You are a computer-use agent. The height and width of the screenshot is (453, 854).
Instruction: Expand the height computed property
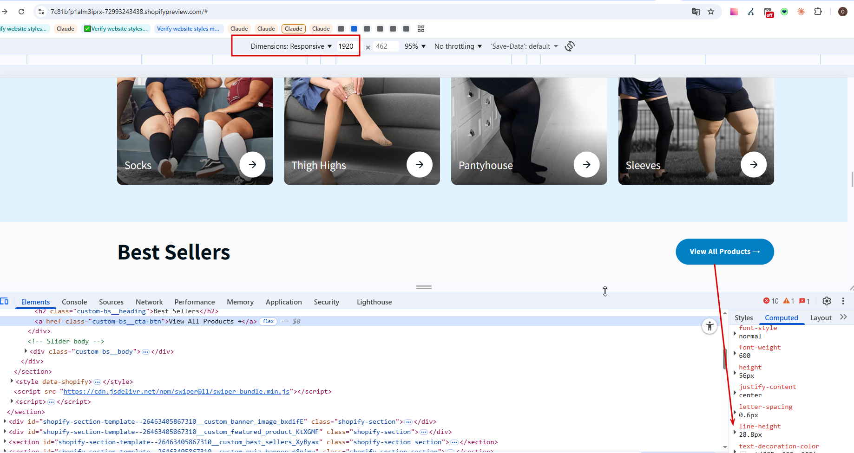click(735, 372)
